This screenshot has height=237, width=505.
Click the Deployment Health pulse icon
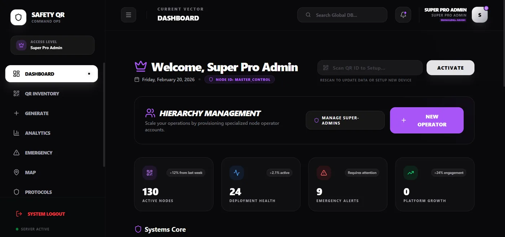pyautogui.click(x=237, y=173)
